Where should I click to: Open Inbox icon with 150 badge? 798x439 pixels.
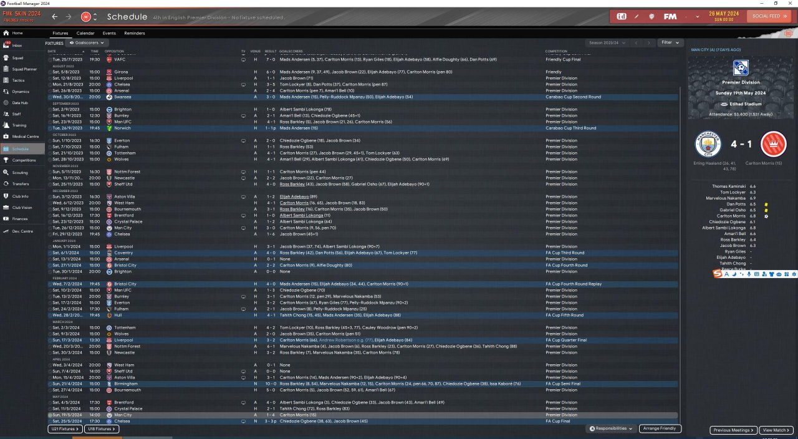[x=7, y=45]
